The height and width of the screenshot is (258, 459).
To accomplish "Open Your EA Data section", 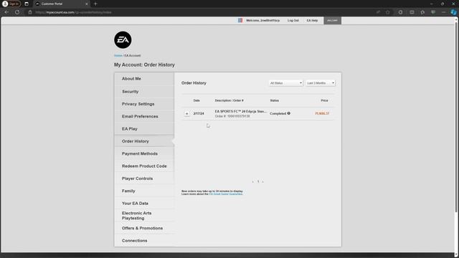I will [144, 204].
